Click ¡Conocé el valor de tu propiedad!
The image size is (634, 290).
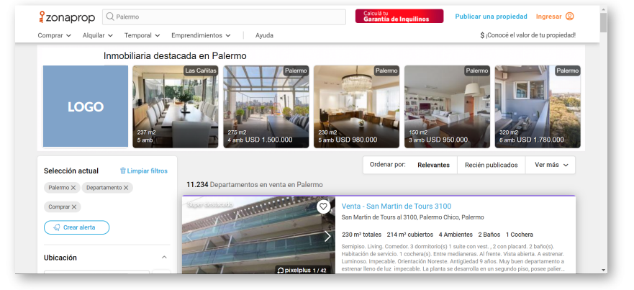(x=527, y=35)
